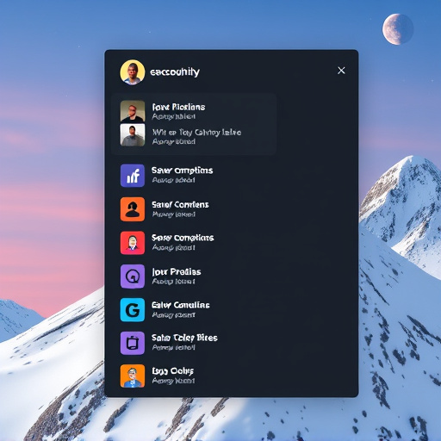Open the purple circular Q icon

133,276
